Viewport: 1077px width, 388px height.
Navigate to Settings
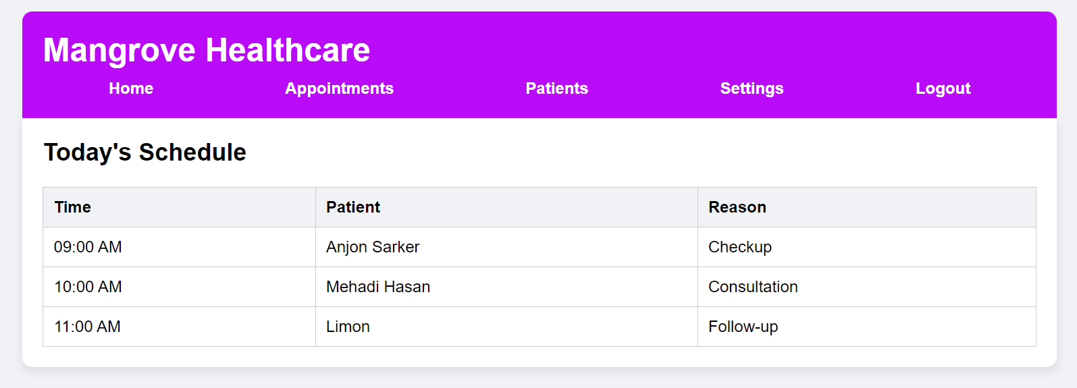click(752, 88)
